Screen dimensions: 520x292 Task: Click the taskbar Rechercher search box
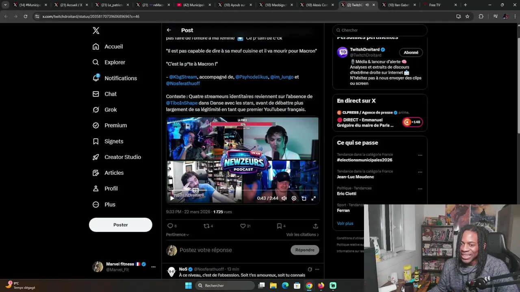click(x=224, y=286)
